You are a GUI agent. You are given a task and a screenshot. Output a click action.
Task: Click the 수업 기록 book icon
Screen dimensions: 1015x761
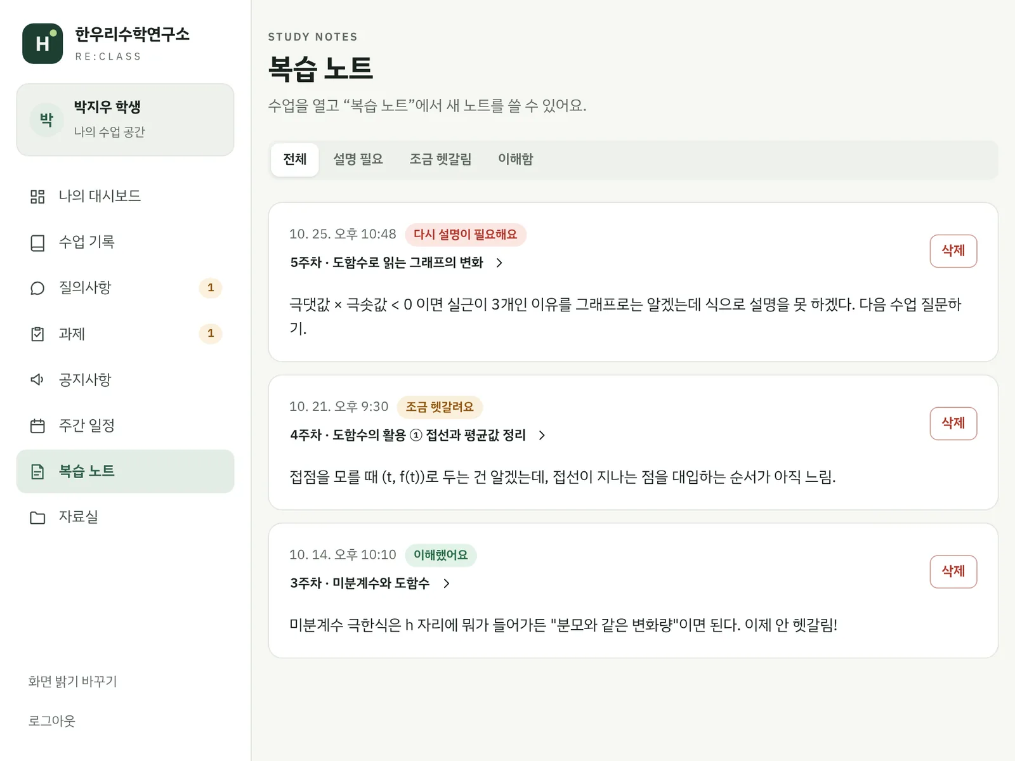(x=37, y=242)
